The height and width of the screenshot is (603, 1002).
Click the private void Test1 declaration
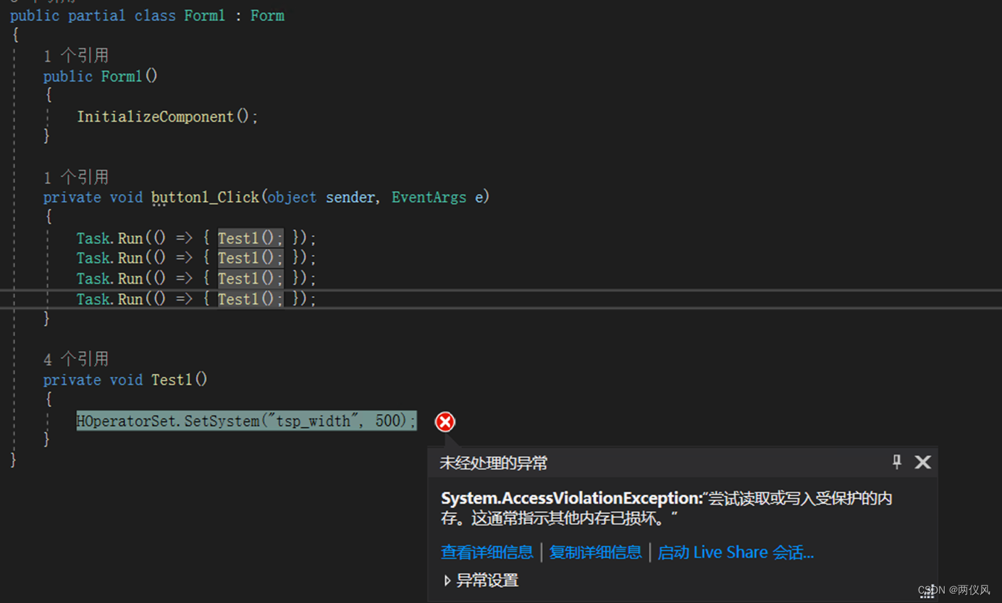coord(125,380)
